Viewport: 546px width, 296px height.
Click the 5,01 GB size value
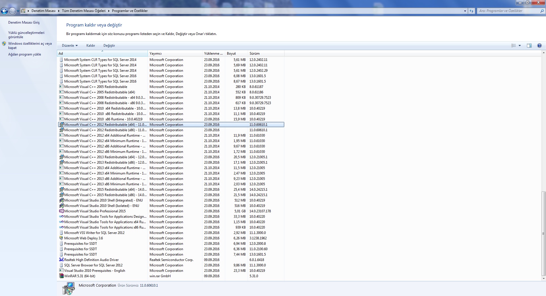(240, 211)
